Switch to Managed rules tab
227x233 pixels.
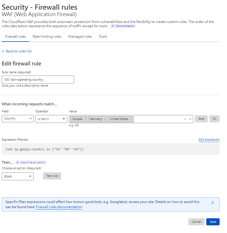pos(80,37)
